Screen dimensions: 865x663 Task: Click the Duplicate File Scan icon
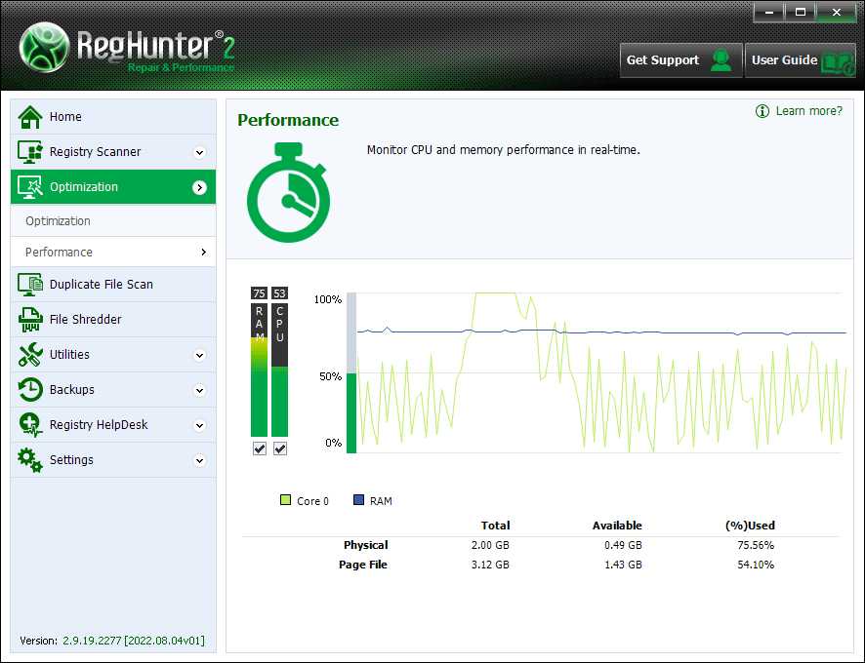(x=30, y=285)
